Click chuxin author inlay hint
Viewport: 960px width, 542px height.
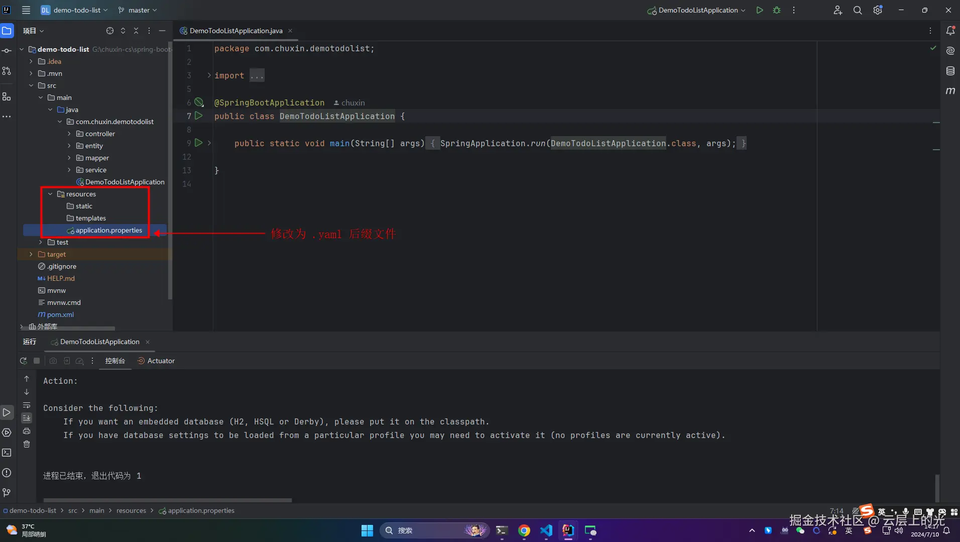pos(349,102)
